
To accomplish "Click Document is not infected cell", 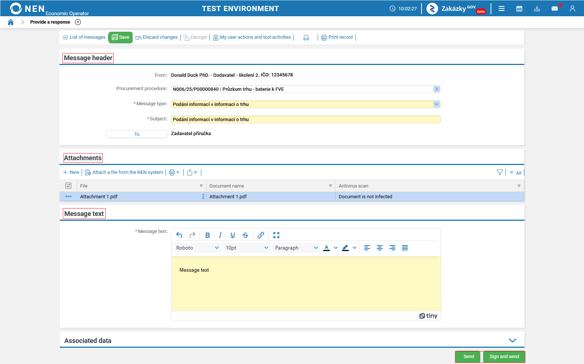I will point(430,196).
